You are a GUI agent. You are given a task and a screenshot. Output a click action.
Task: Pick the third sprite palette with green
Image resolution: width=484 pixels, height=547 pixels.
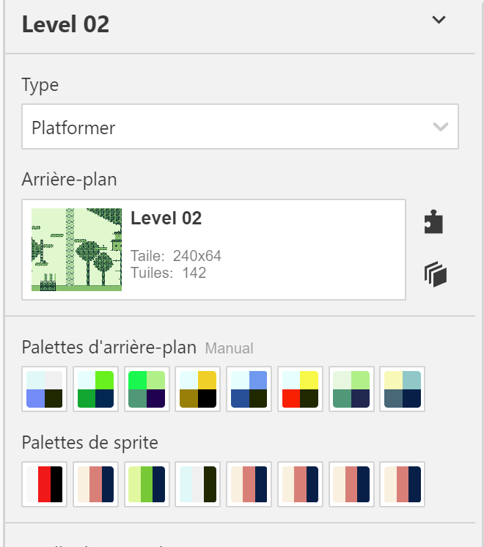click(147, 484)
